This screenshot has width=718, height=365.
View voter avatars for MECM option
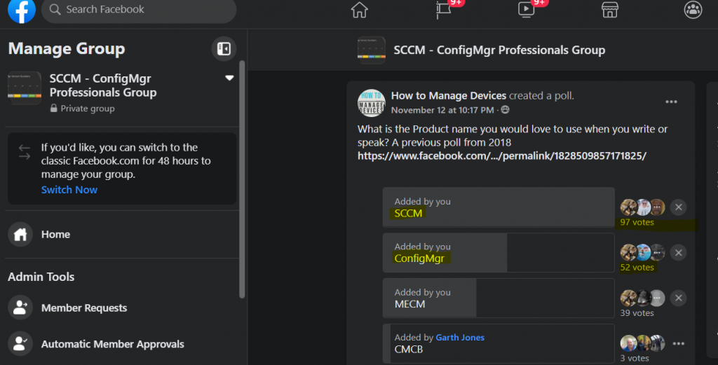(x=642, y=298)
